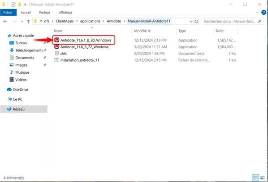Viewport: 268px width, 182px height.
Task: Click the pin icon next to Documents
Action: click(x=45, y=58)
